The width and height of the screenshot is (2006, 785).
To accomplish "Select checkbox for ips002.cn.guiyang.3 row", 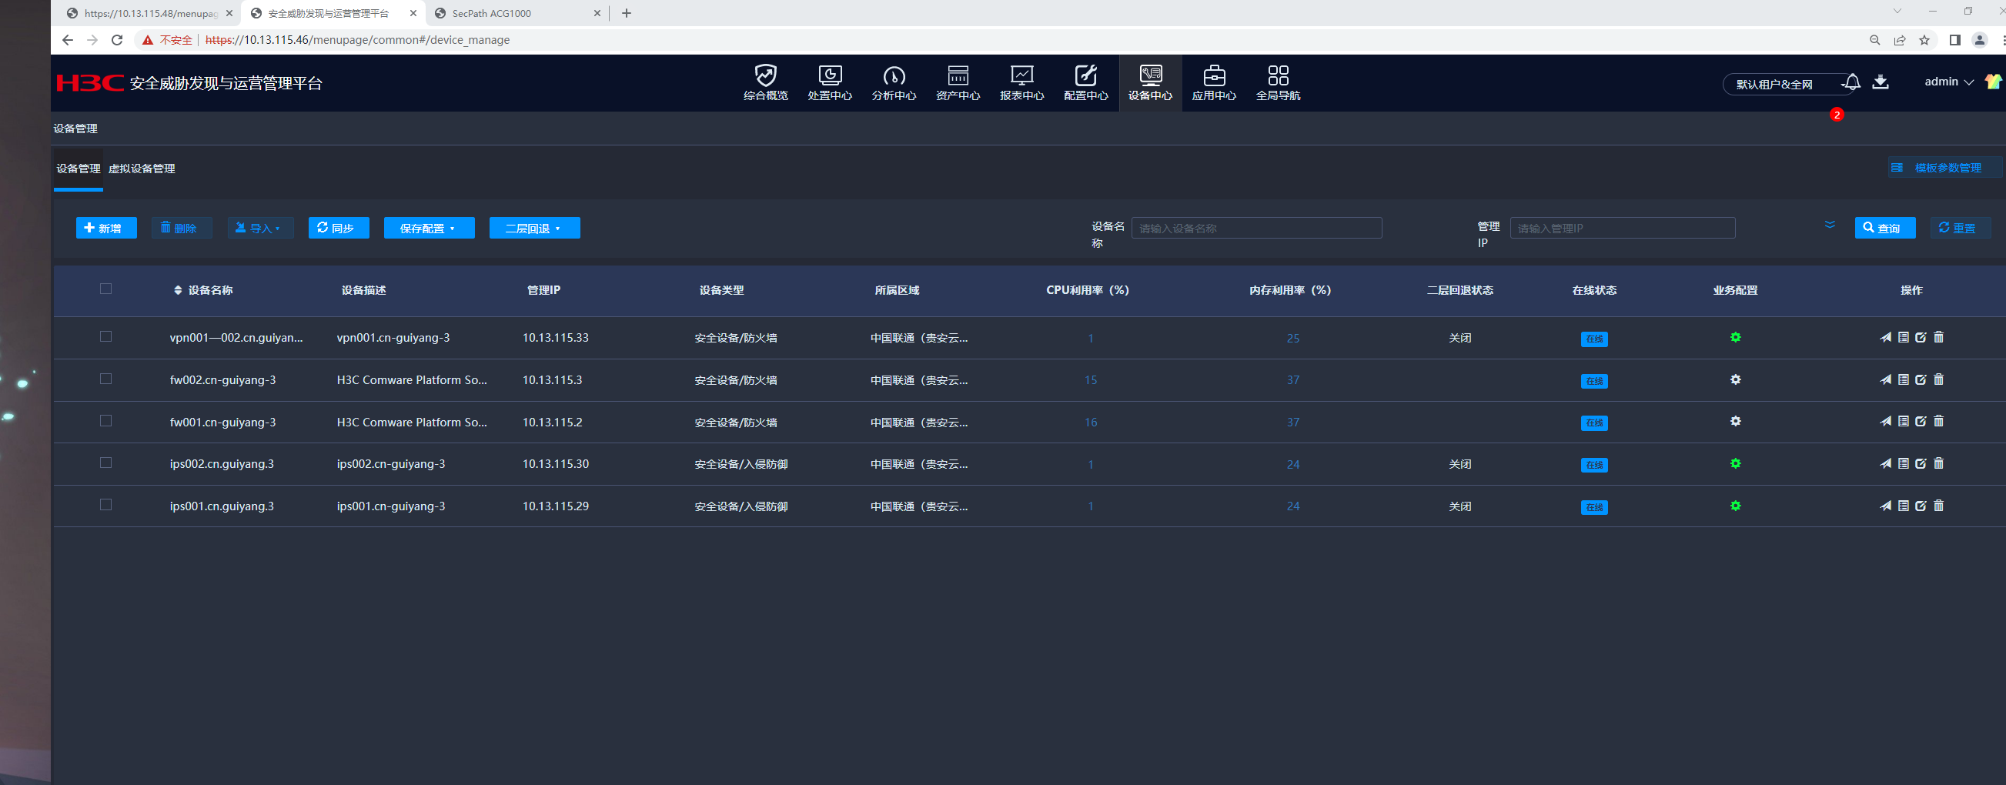I will [106, 463].
